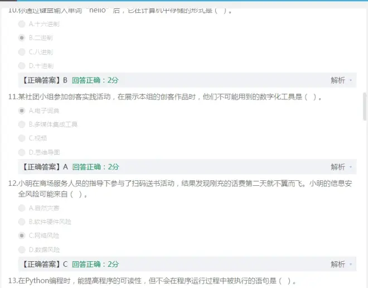Viewport: 368px width, 288px height.
Task: Pick 自然灾害 as answer to question 12
Action: [22, 208]
